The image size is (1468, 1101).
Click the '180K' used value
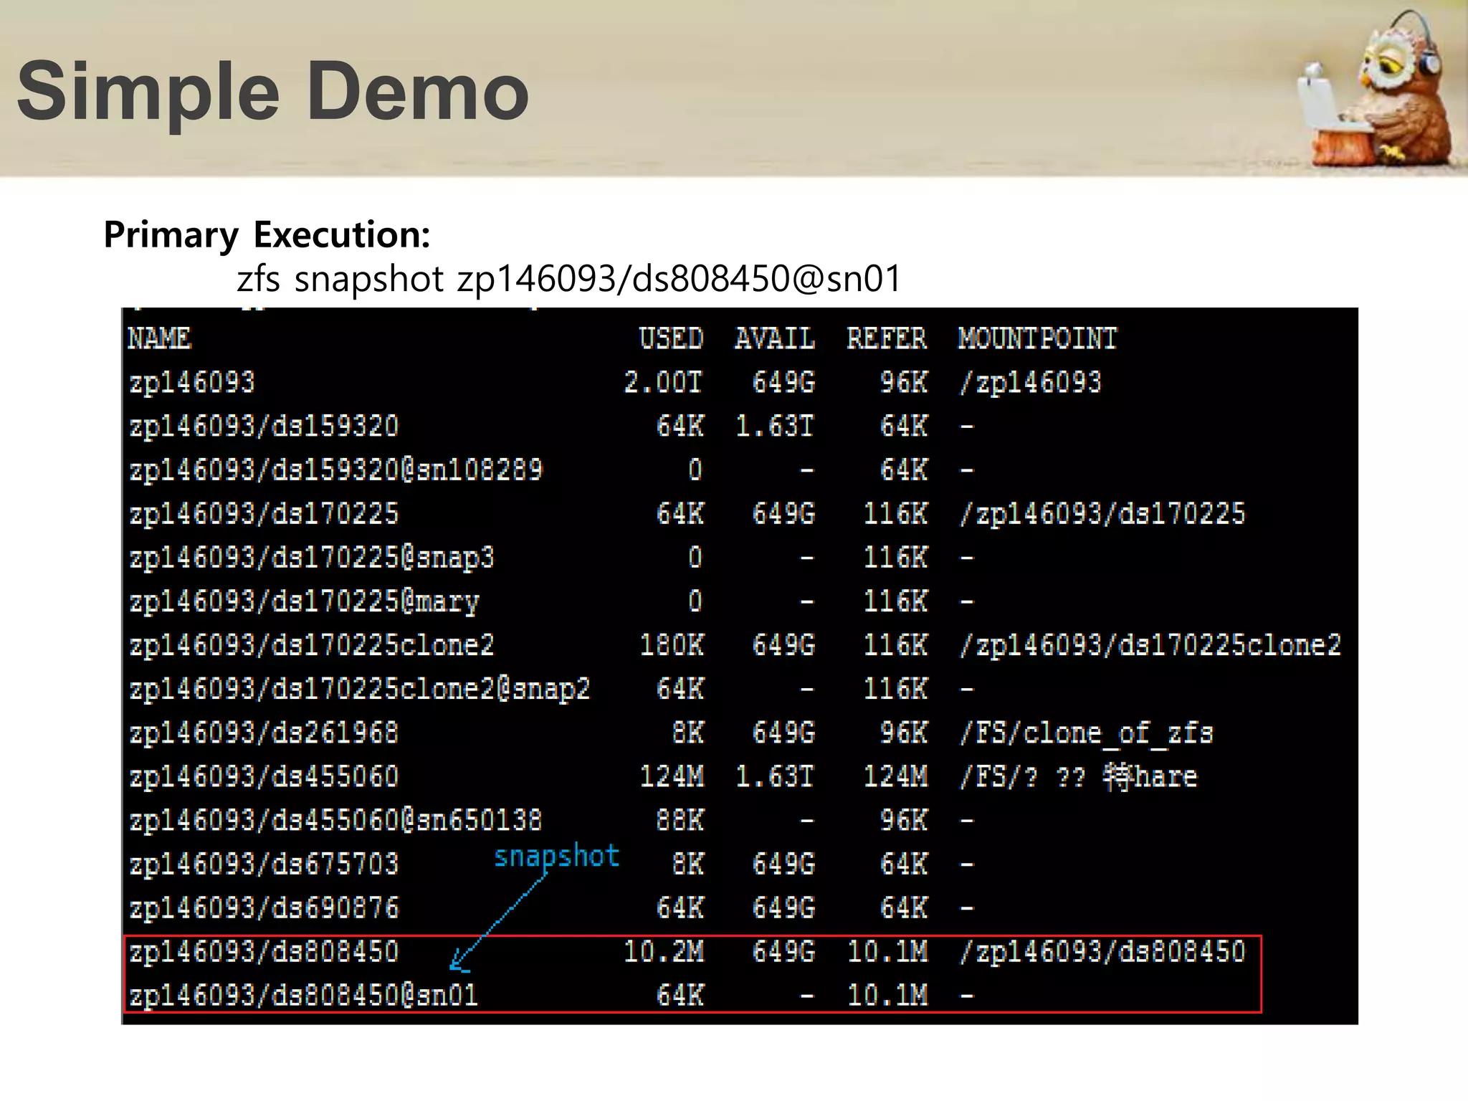(x=672, y=645)
